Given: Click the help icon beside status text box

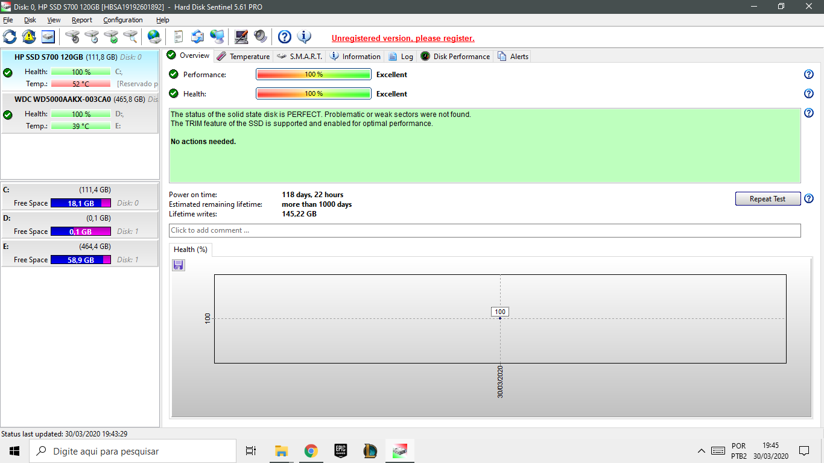Looking at the screenshot, I should 809,113.
